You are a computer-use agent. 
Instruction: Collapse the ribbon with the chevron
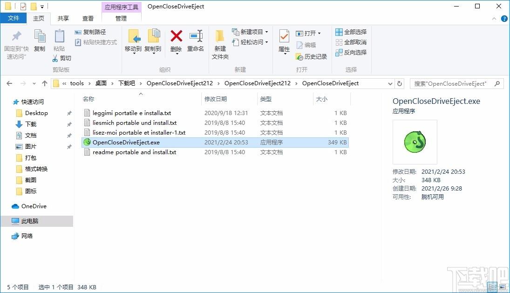[494, 19]
